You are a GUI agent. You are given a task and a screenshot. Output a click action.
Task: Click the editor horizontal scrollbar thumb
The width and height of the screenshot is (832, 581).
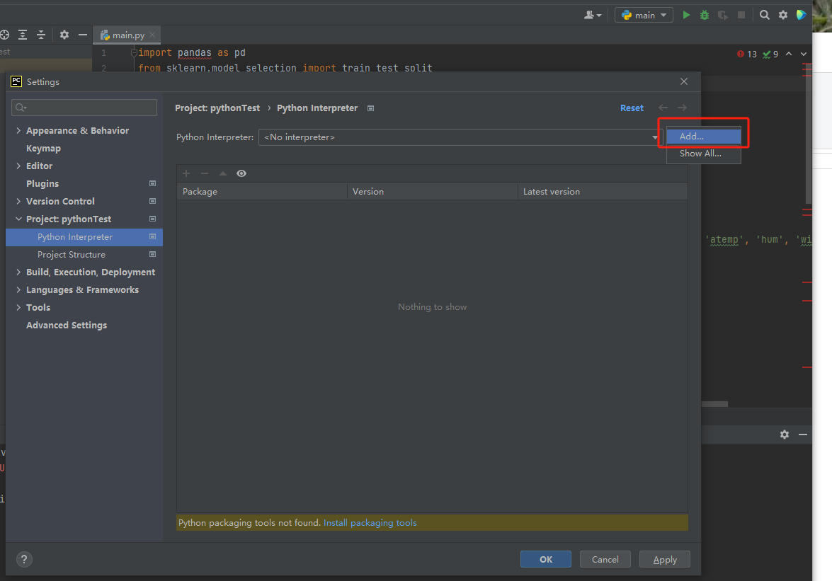click(714, 404)
